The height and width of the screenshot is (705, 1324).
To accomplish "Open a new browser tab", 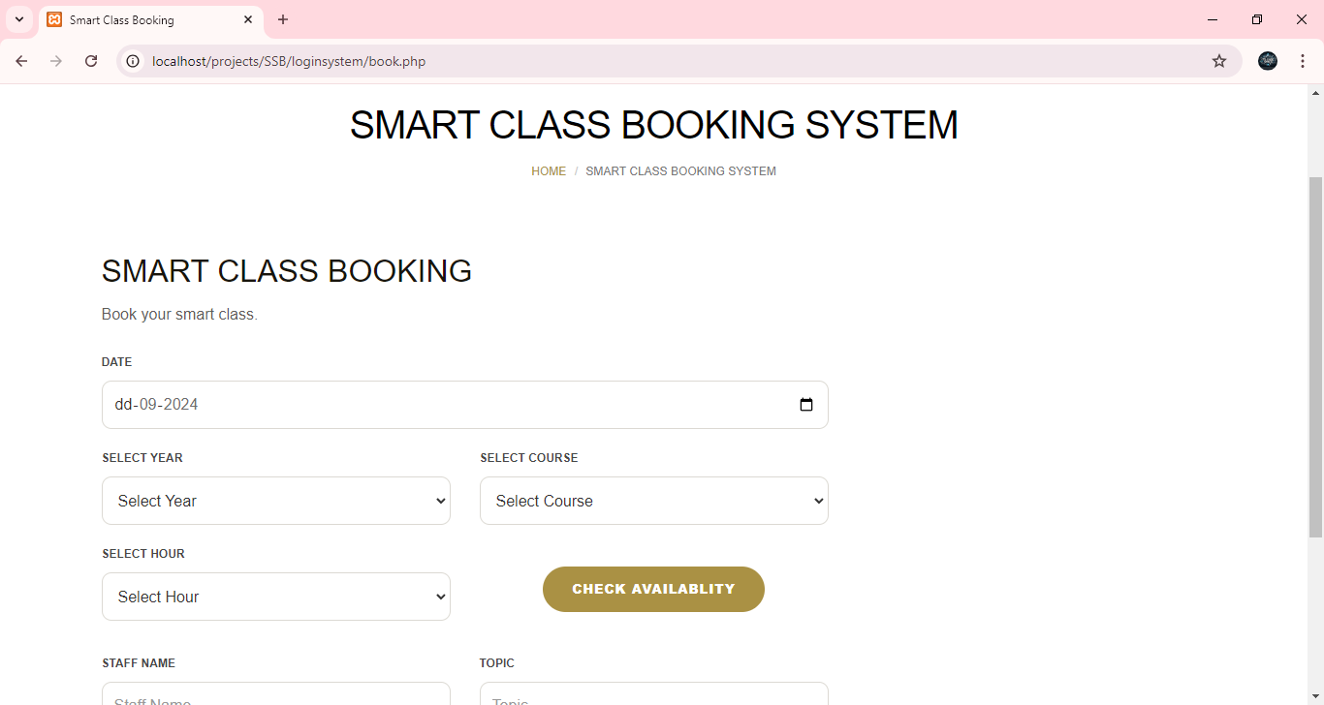I will pyautogui.click(x=283, y=19).
